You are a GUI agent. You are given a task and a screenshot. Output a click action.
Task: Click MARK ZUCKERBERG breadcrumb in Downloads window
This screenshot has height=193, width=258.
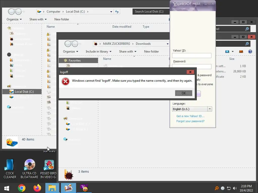[x=116, y=44]
